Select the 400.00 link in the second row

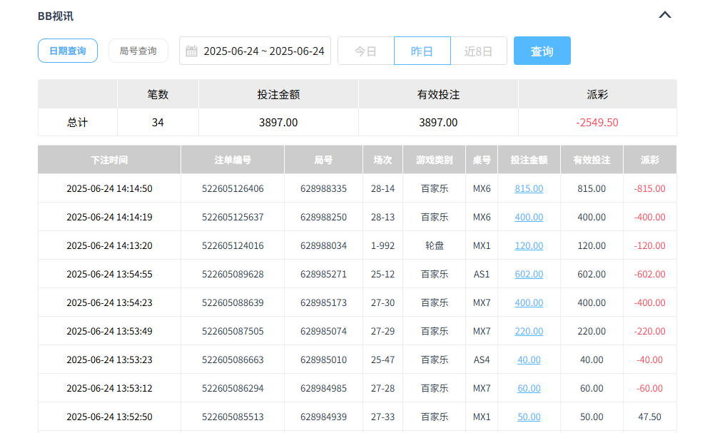pyautogui.click(x=528, y=216)
